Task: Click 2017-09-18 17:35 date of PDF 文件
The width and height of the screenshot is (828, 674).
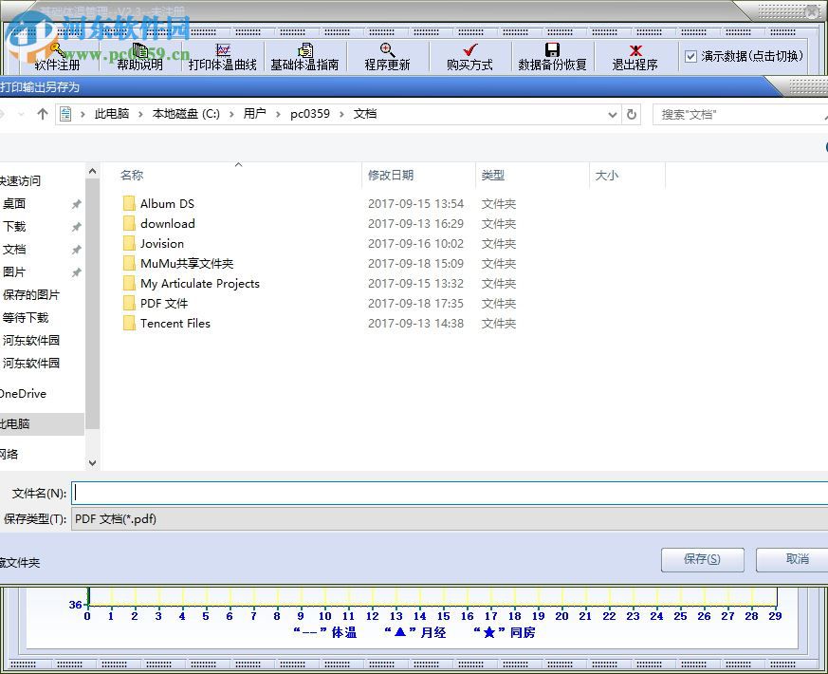Action: [415, 304]
